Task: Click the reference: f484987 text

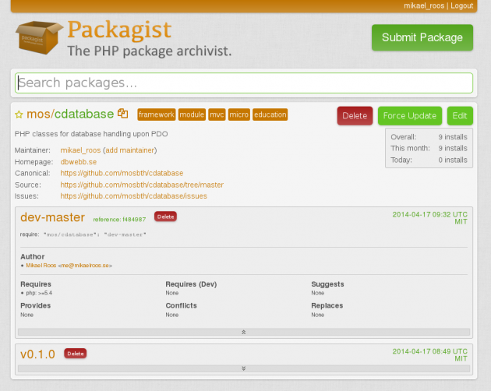Action: pos(119,220)
